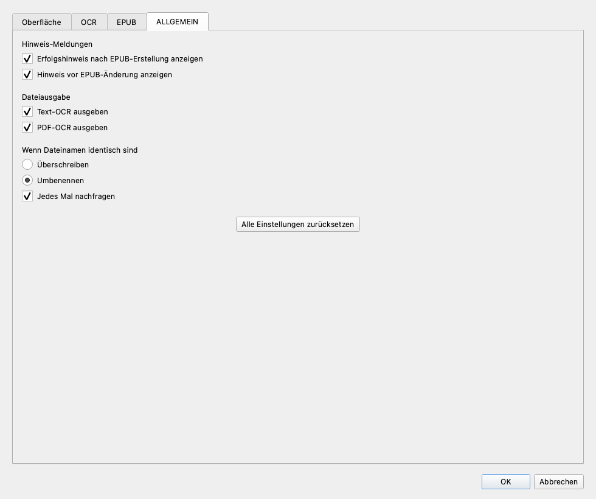The width and height of the screenshot is (596, 499).
Task: Select the ALLGEMEIN tab
Action: point(178,22)
